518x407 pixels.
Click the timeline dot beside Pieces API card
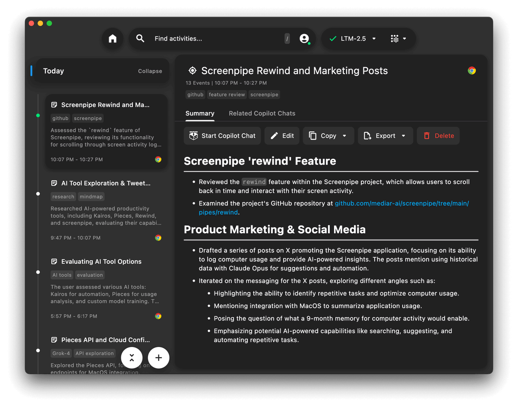[x=38, y=351]
